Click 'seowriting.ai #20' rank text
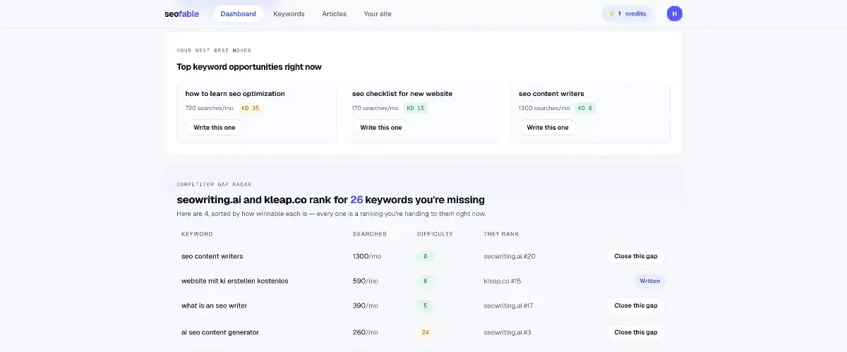The image size is (847, 352). (510, 256)
